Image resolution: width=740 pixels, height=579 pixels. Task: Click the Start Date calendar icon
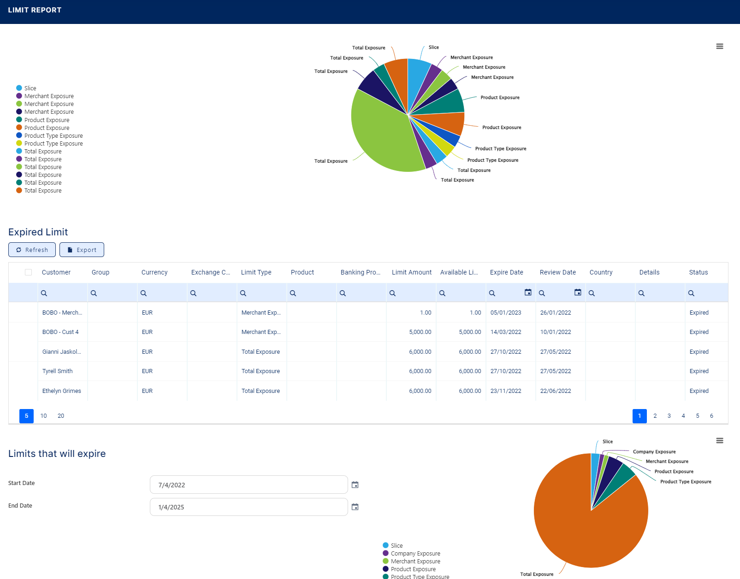click(355, 485)
